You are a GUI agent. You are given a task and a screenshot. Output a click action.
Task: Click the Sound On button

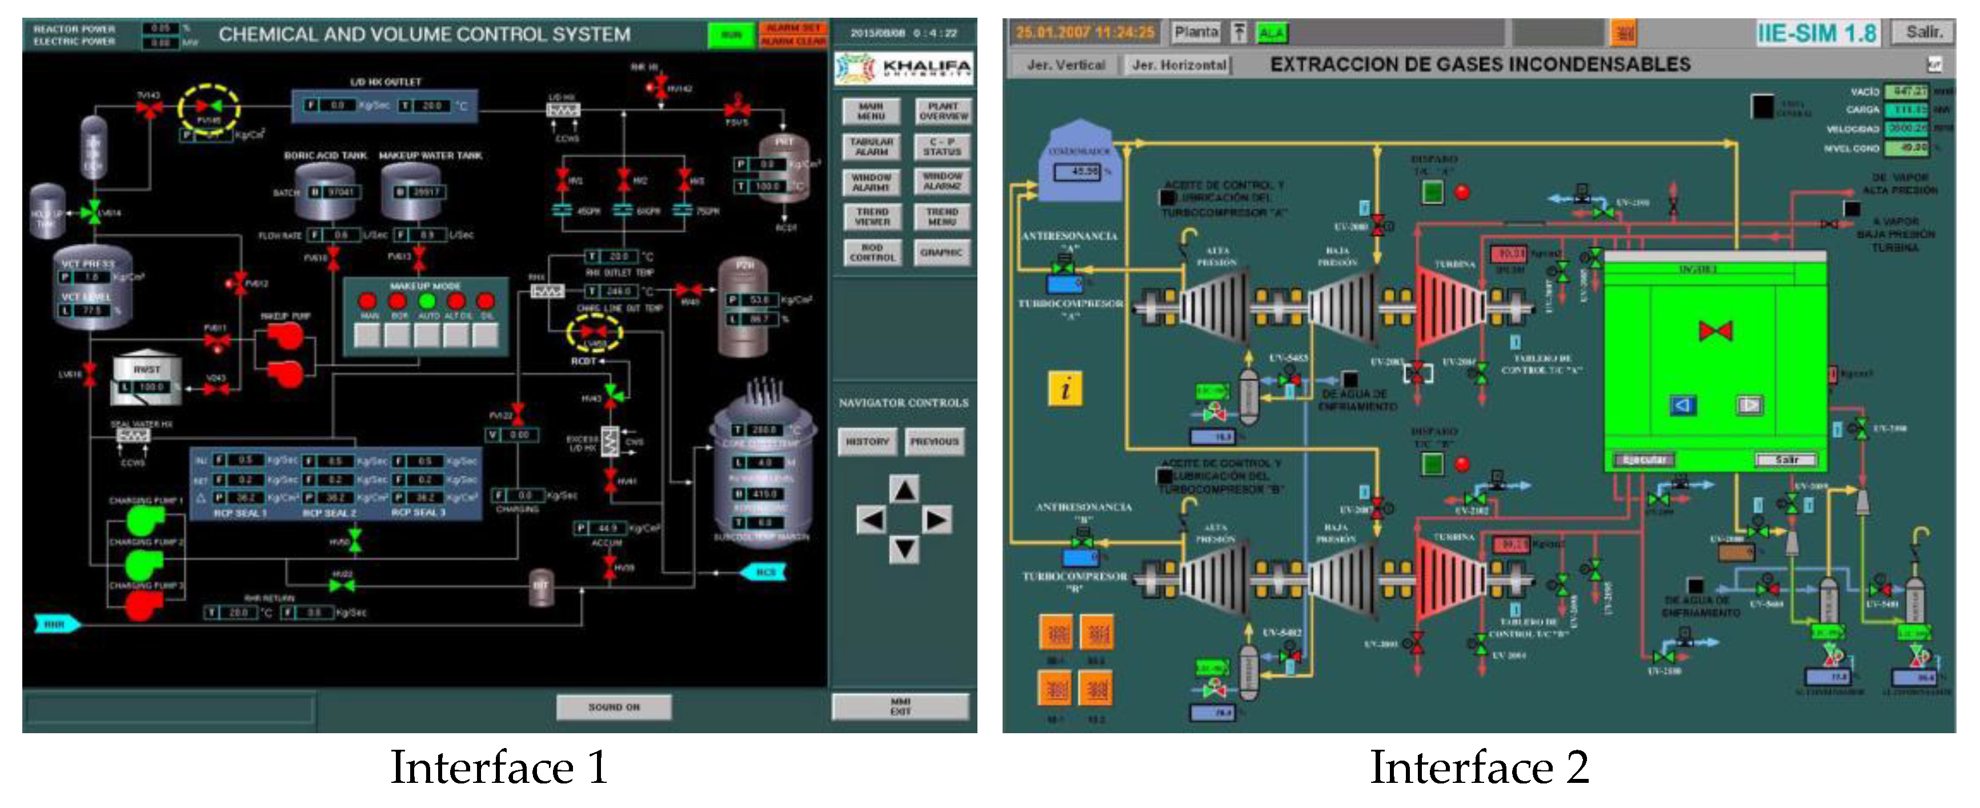pos(614,706)
